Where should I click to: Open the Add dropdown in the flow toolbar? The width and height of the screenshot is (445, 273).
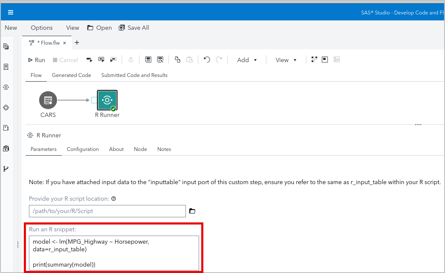point(247,60)
